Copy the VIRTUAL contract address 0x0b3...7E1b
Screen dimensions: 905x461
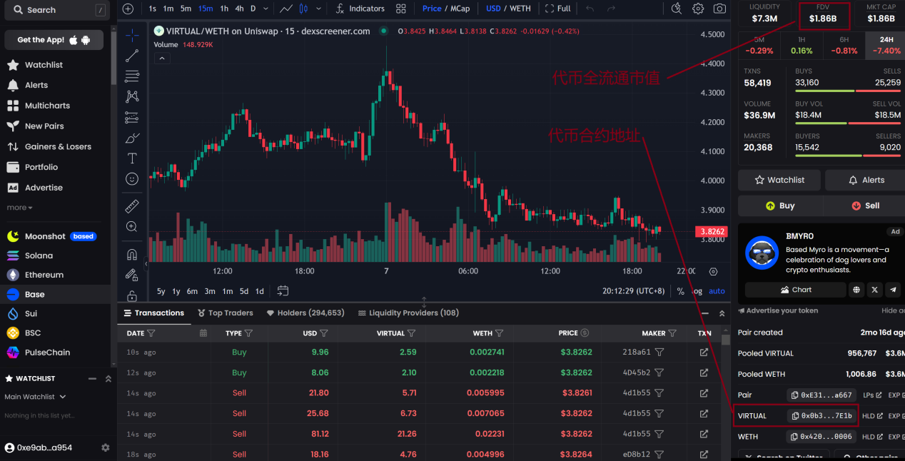(822, 415)
